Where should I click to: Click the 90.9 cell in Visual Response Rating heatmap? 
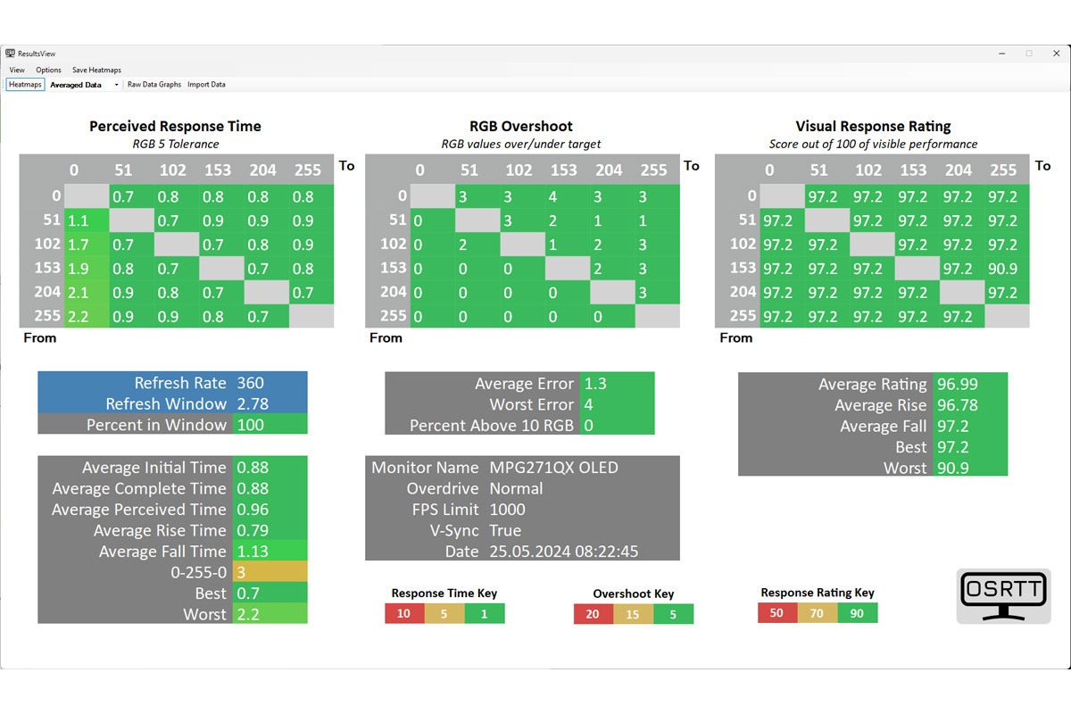point(1003,268)
